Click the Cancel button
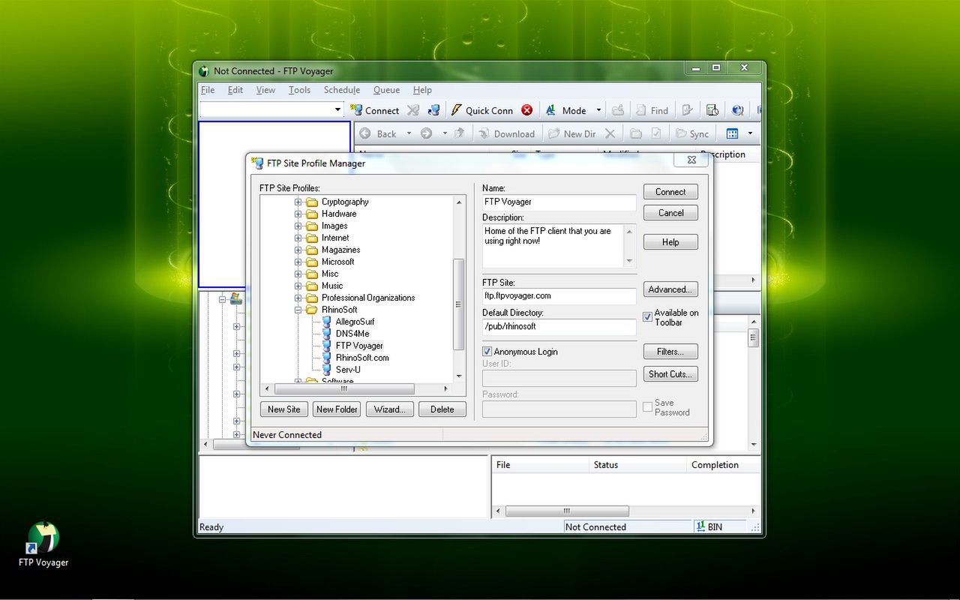Image resolution: width=960 pixels, height=600 pixels. pyautogui.click(x=670, y=213)
